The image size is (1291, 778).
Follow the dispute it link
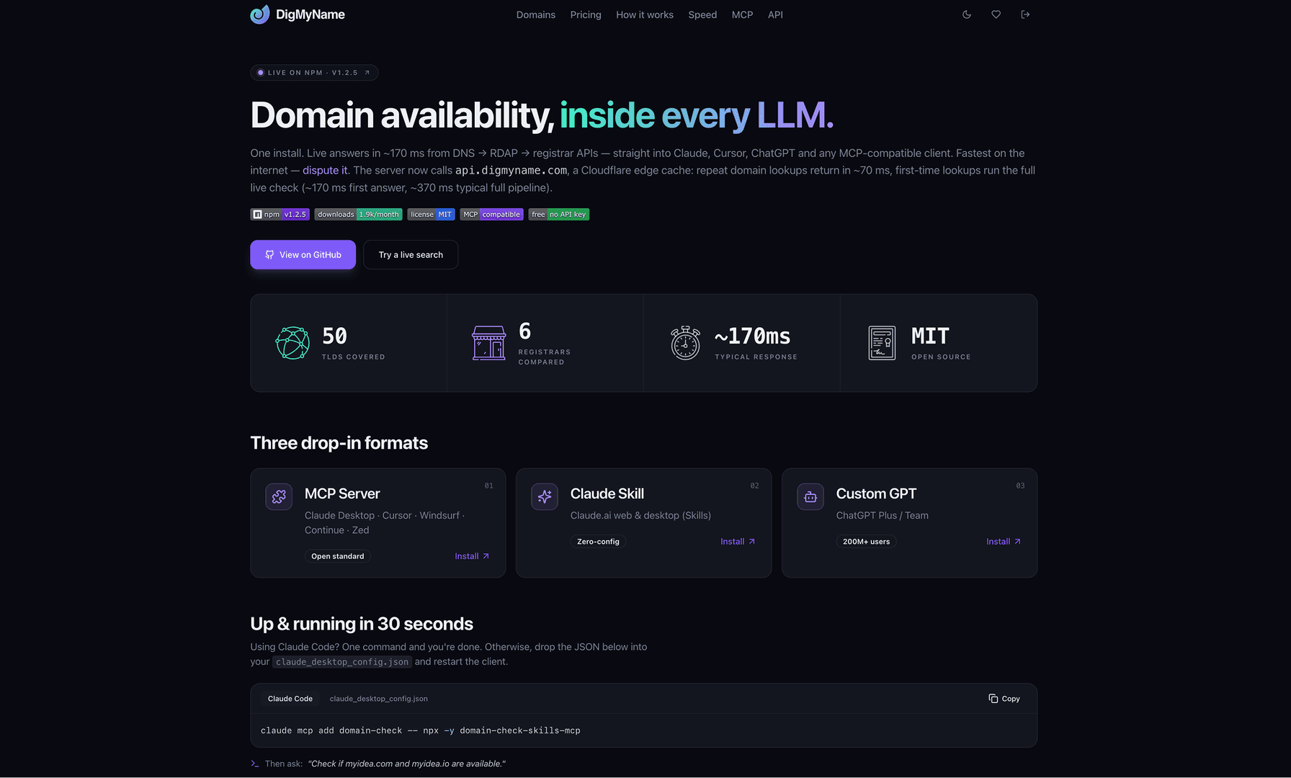point(324,170)
